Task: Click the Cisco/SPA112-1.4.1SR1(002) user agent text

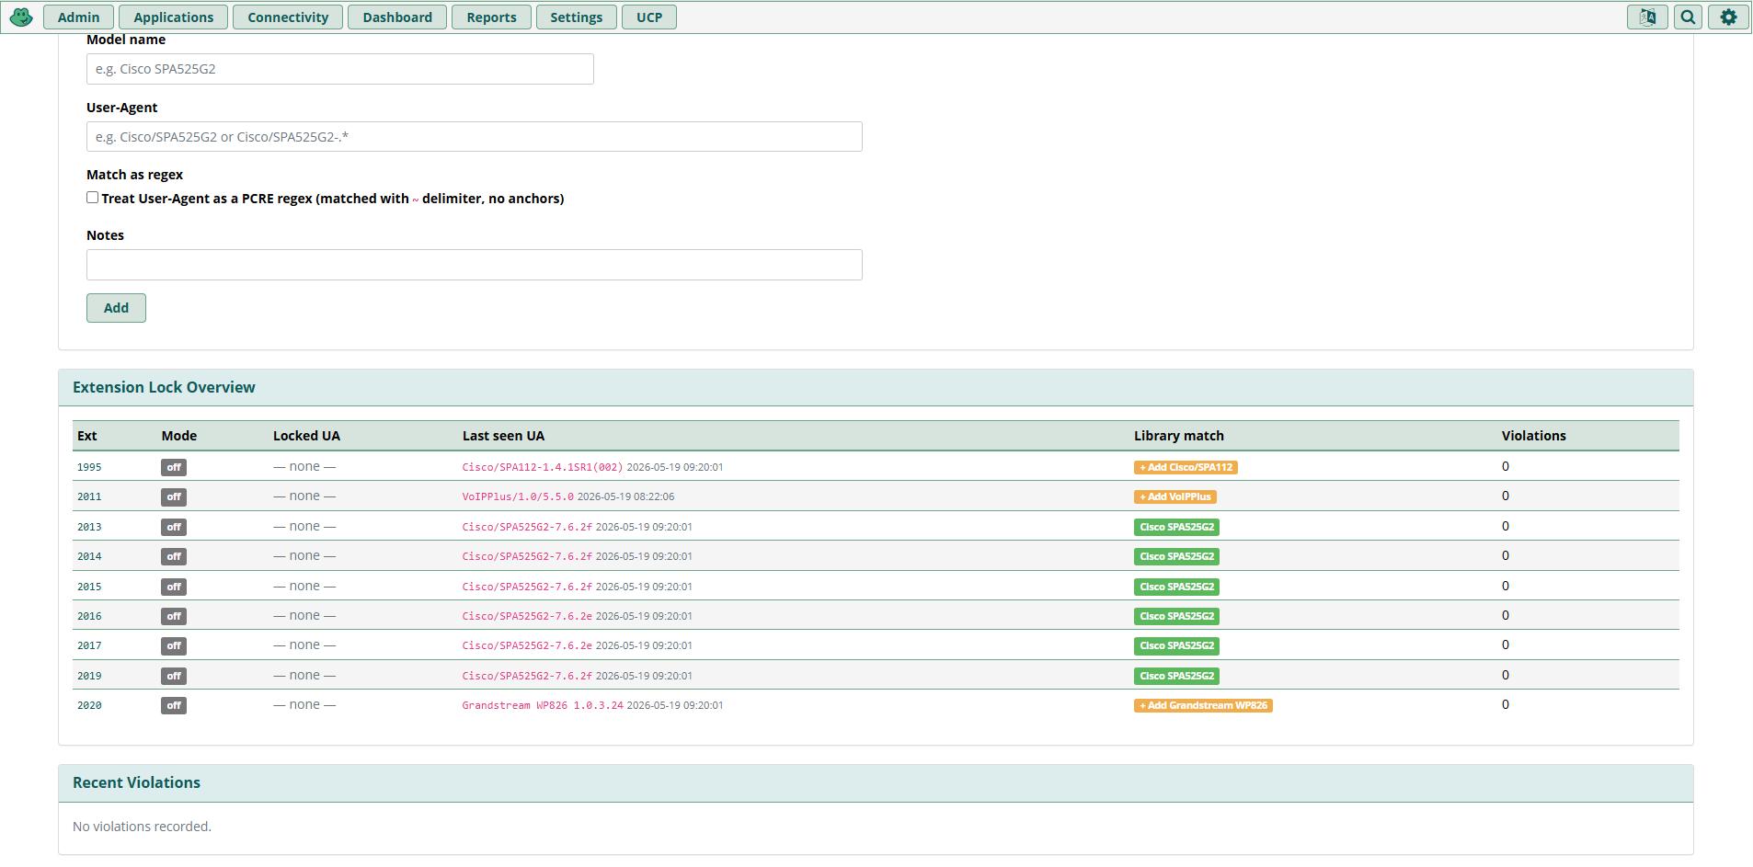Action: 543,467
